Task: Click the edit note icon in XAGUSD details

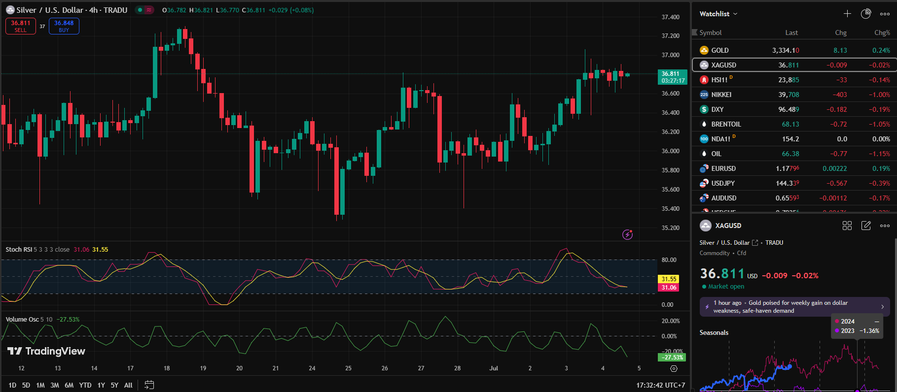Action: click(x=866, y=226)
